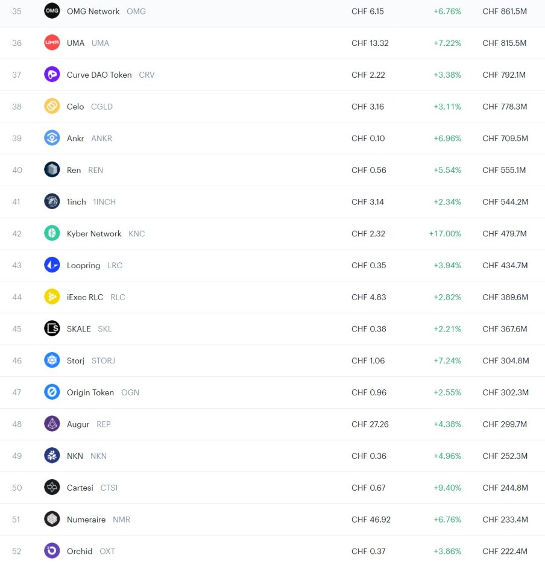Click the SKALE black logo icon
The image size is (545, 566).
tap(52, 329)
